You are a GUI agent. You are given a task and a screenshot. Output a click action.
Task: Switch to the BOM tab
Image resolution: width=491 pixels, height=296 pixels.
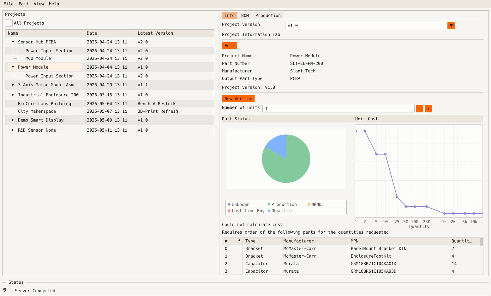(245, 15)
